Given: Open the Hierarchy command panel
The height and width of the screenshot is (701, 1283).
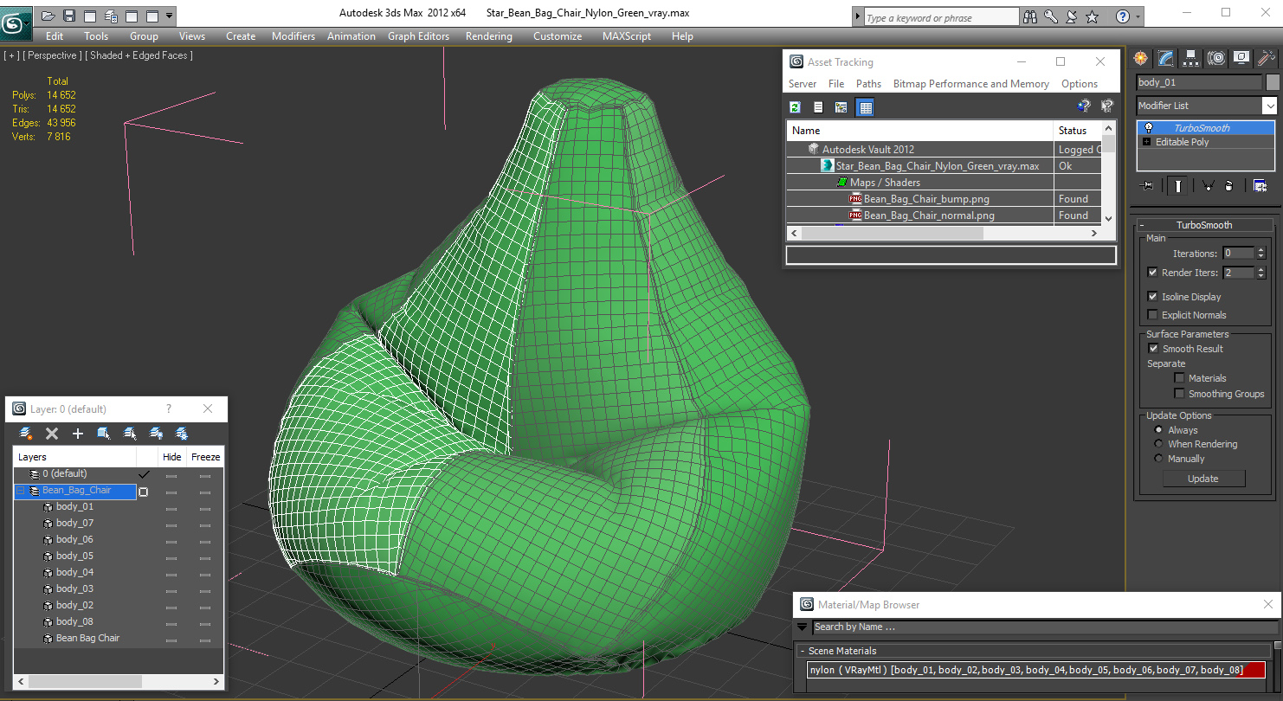Looking at the screenshot, I should [1191, 58].
